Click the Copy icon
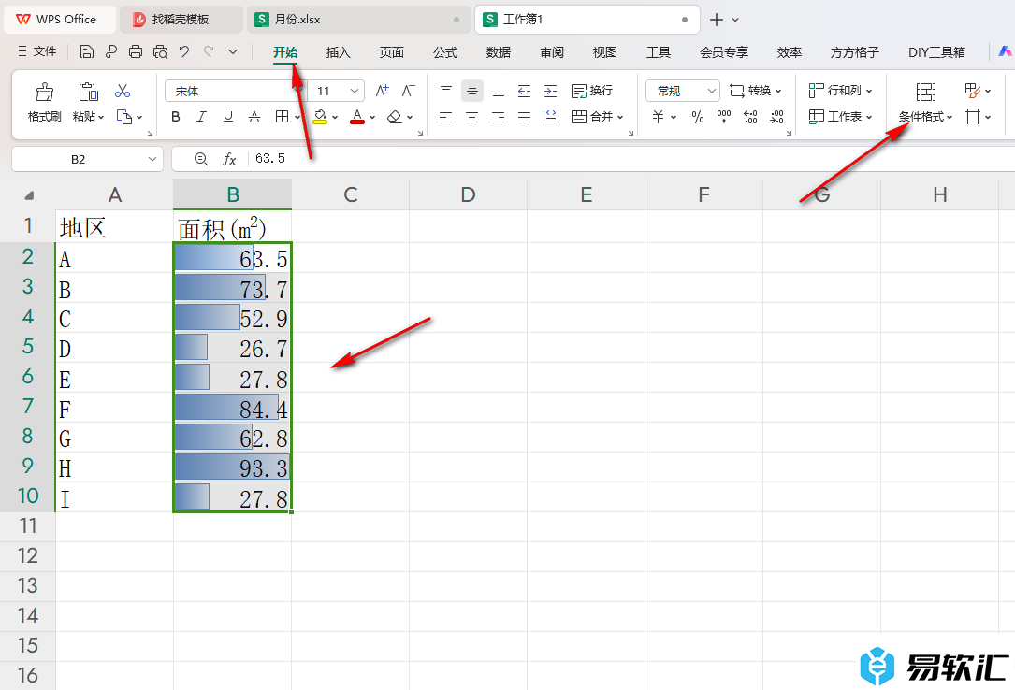Viewport: 1015px width, 690px height. pos(124,117)
